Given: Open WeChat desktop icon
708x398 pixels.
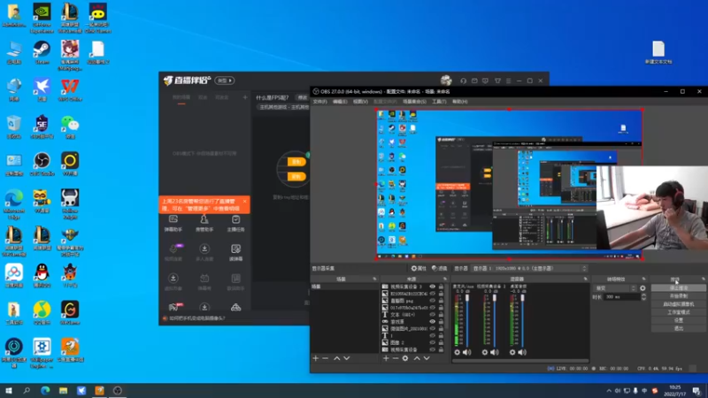Looking at the screenshot, I should coord(70,126).
